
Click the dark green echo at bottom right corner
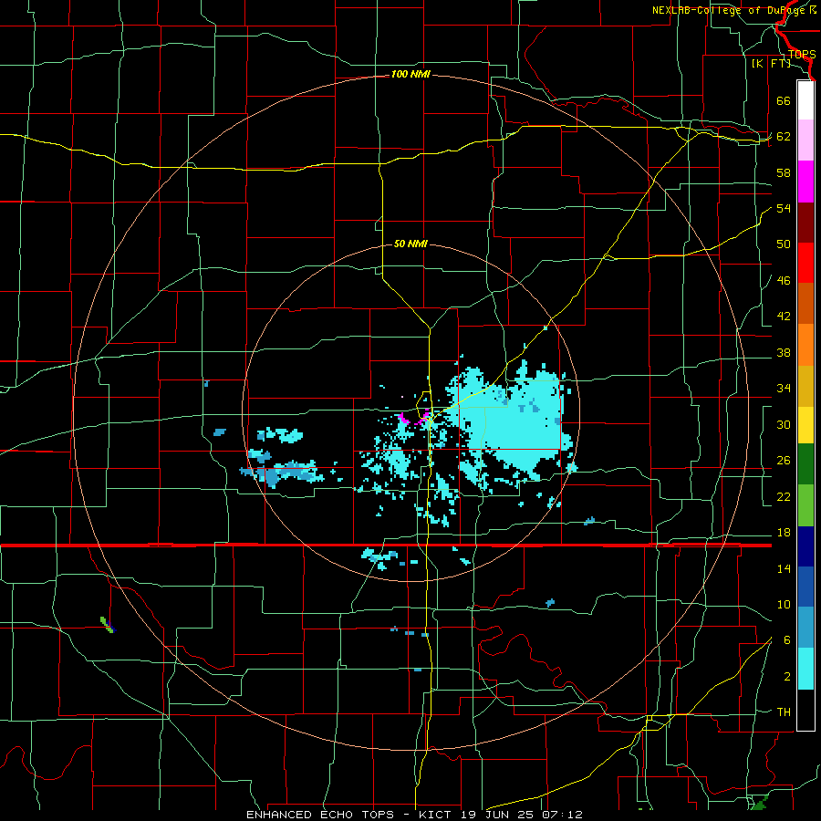pos(759,802)
